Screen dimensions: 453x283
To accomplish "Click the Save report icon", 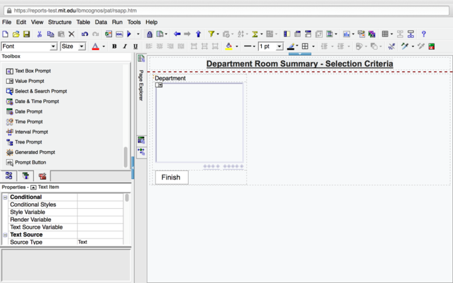I will tap(26, 34).
